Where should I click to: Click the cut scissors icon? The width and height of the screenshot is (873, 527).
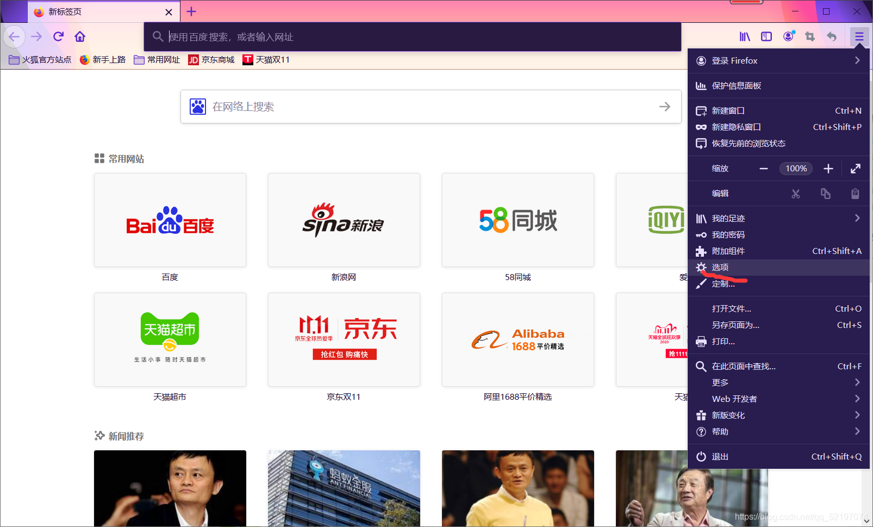796,194
